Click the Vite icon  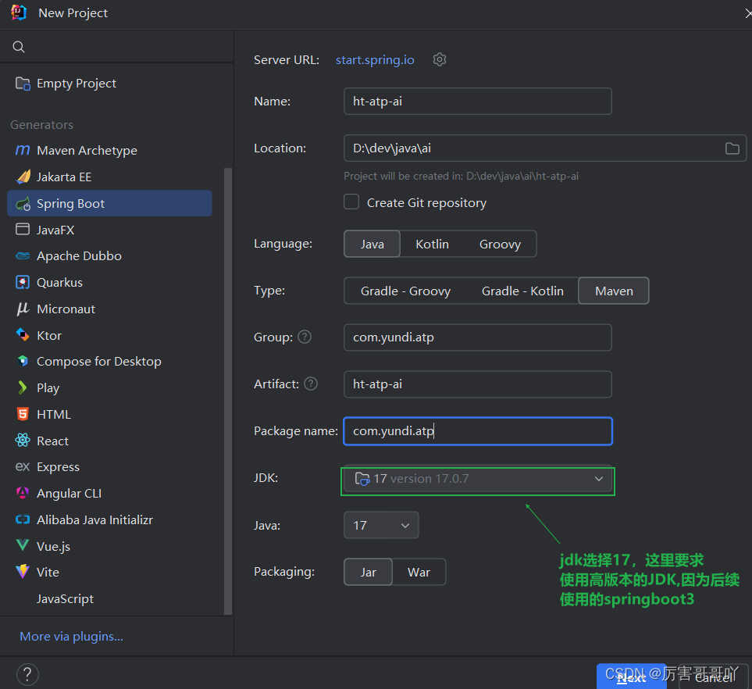(23, 572)
